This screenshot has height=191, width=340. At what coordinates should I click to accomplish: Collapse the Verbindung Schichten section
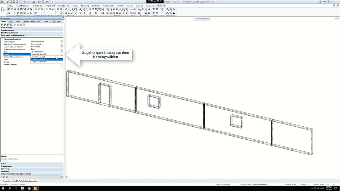pos(2,39)
